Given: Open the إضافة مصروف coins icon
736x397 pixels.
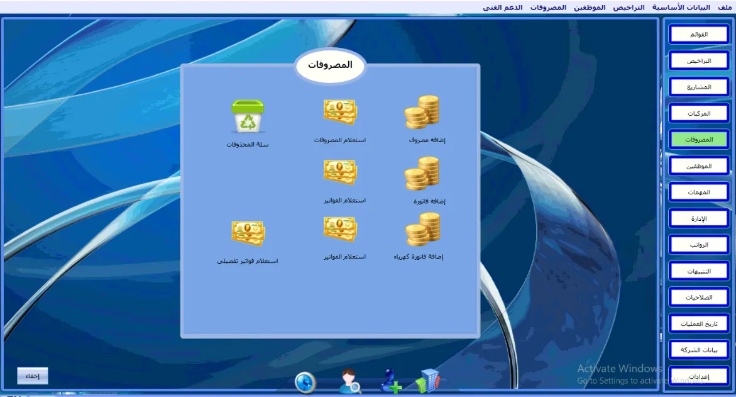Looking at the screenshot, I should click(422, 112).
